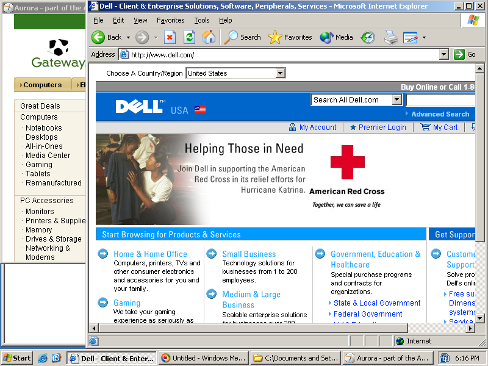The image size is (488, 366).
Task: Switch to Aurora taskbar button
Action: click(388, 358)
